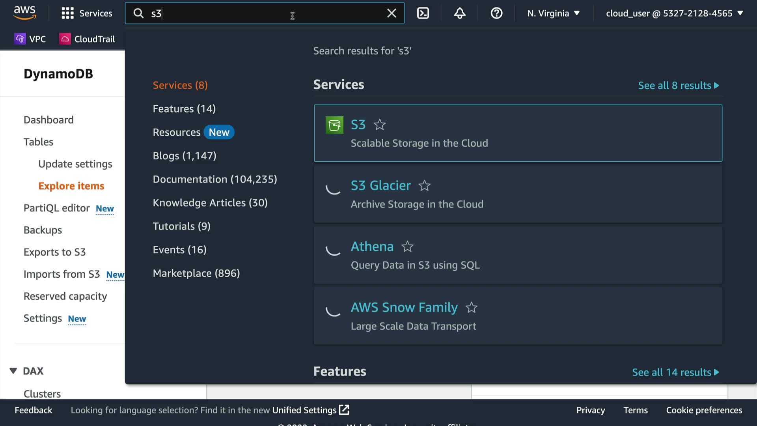Open the CloudTrail shortcut in favorites bar
757x426 pixels.
coord(87,39)
